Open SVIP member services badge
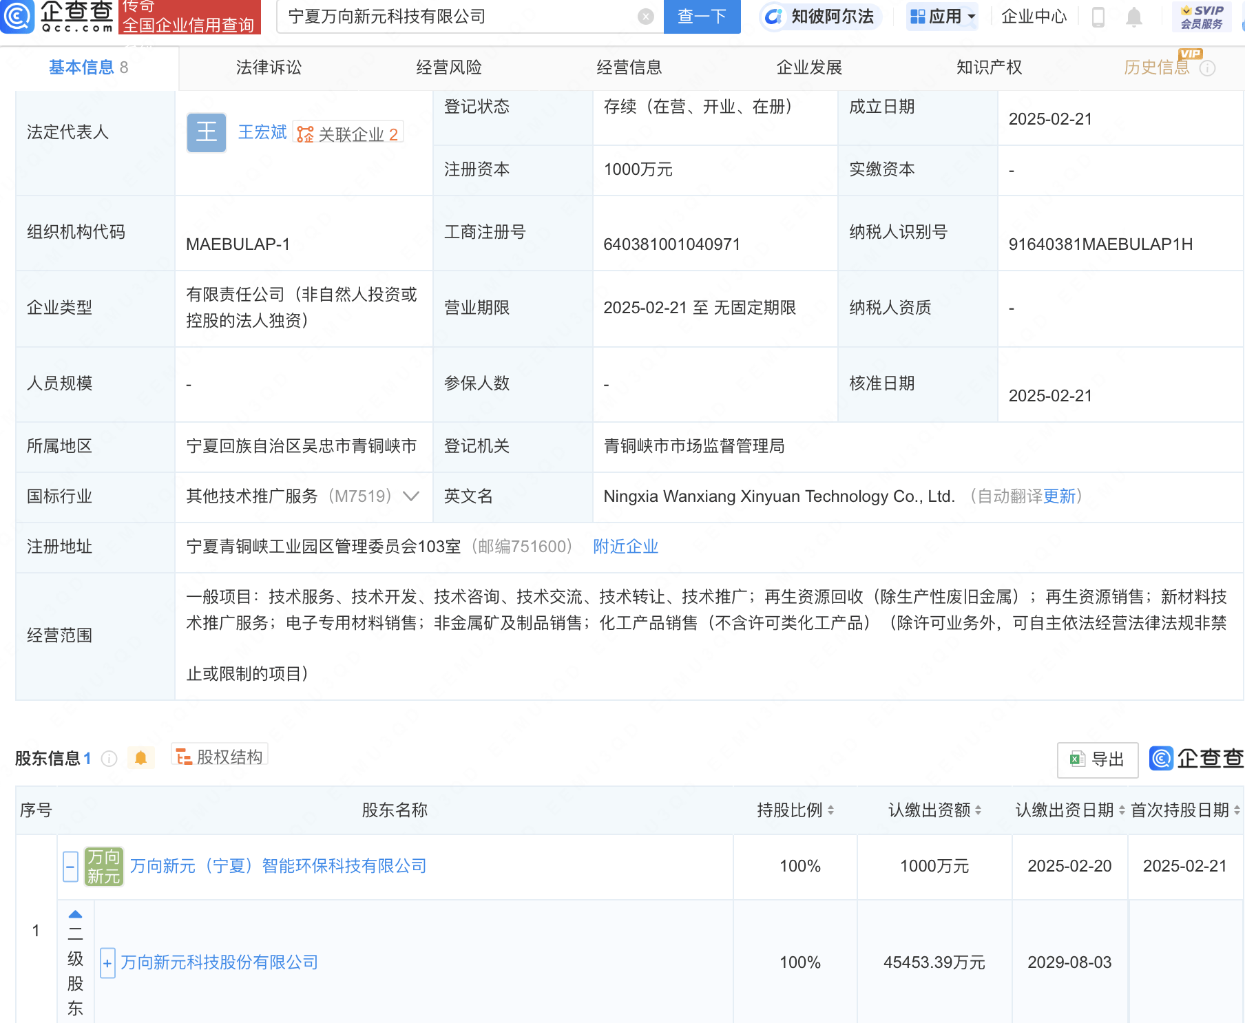The width and height of the screenshot is (1245, 1023). tap(1202, 17)
